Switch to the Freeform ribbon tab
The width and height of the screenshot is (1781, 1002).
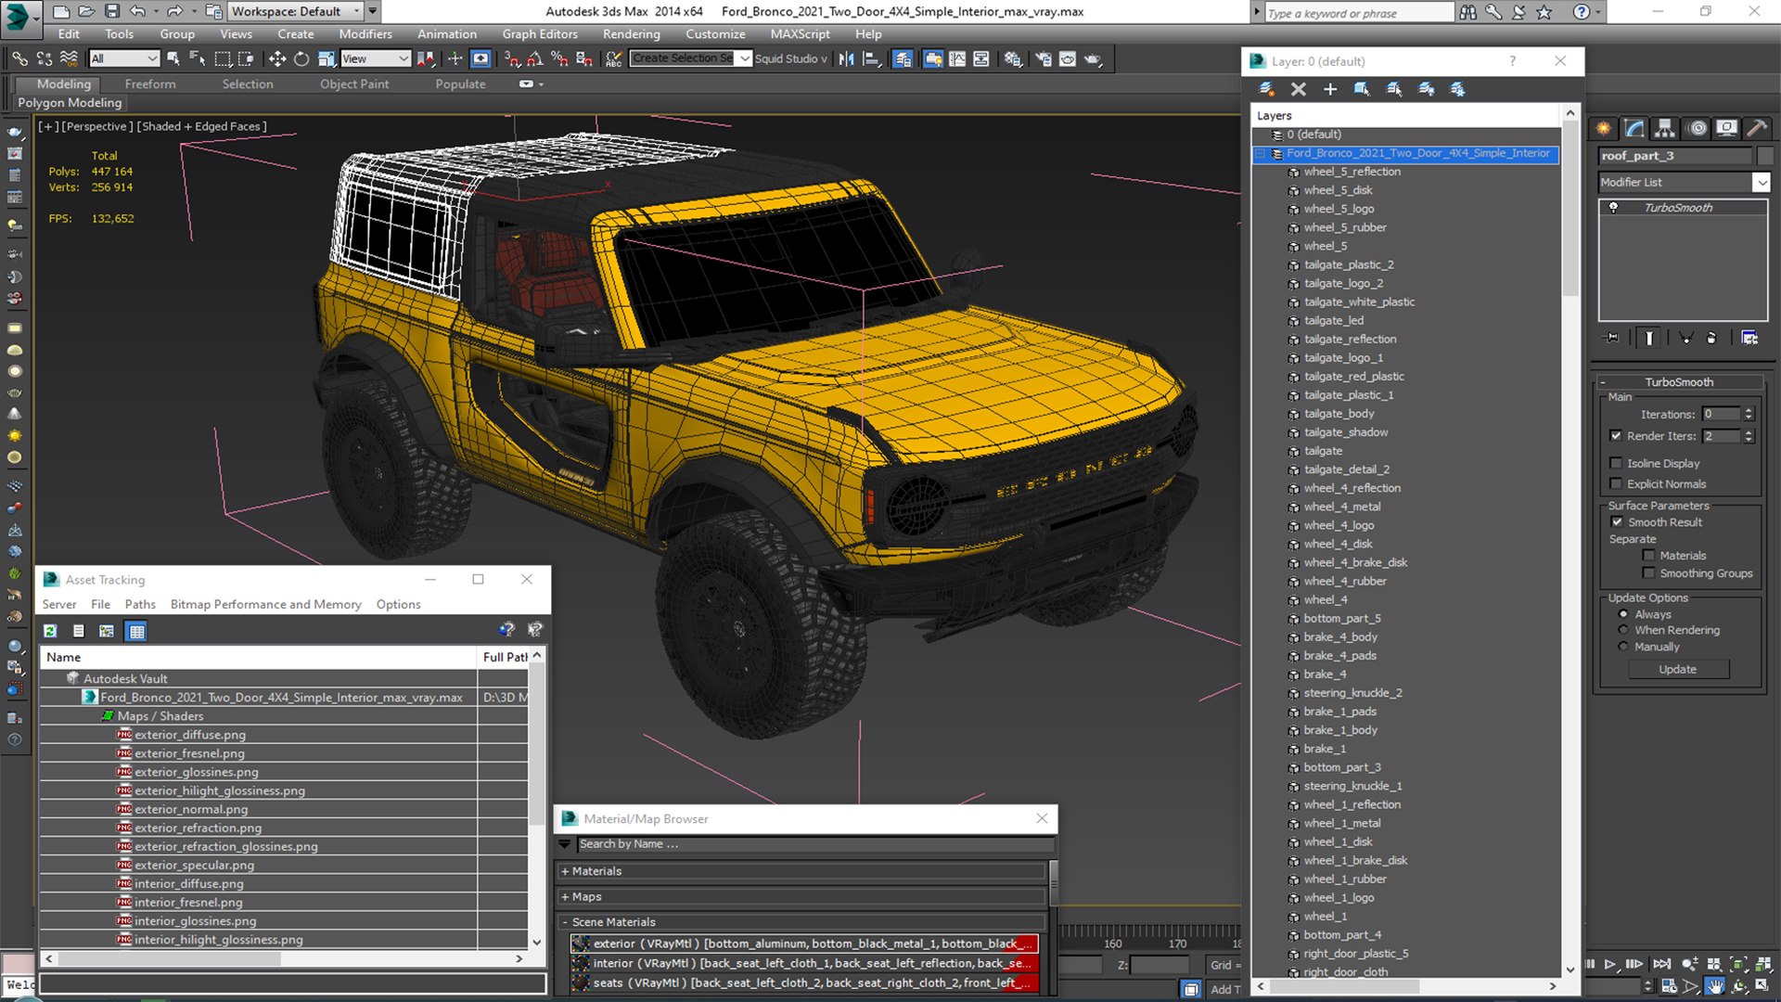150,83
